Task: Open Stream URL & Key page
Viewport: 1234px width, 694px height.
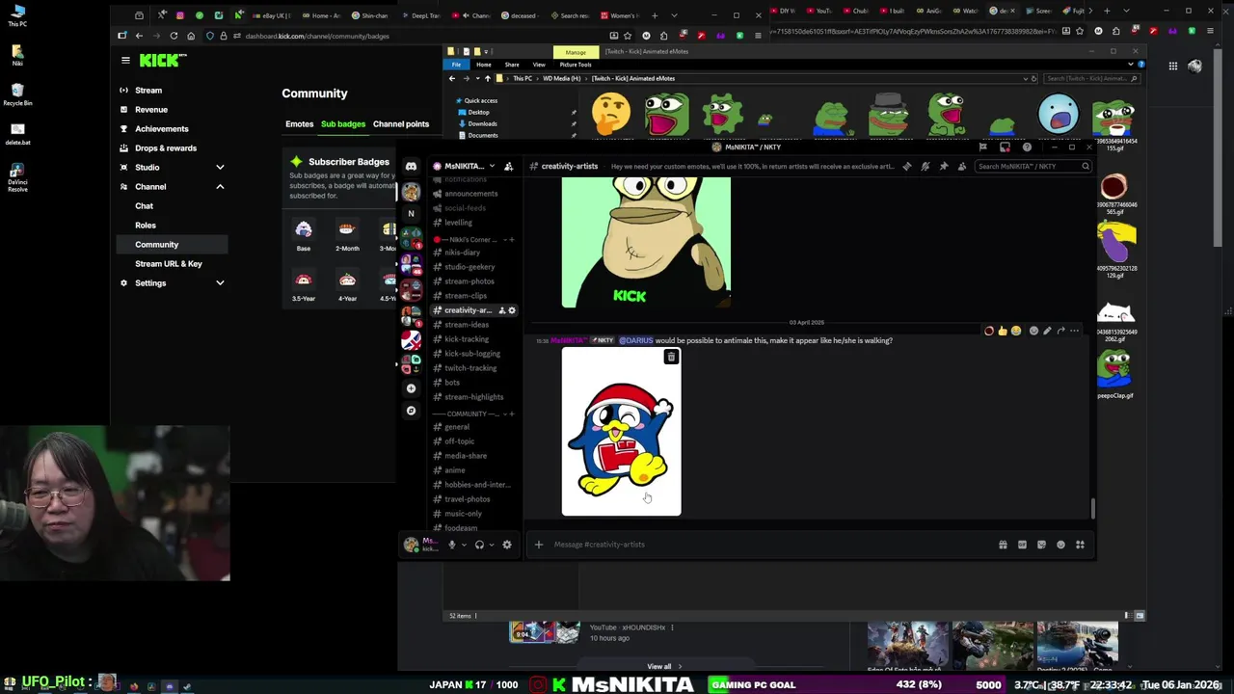Action: [169, 263]
